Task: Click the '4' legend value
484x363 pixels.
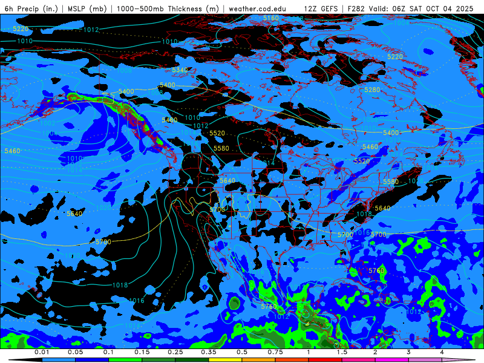Action: point(442,352)
